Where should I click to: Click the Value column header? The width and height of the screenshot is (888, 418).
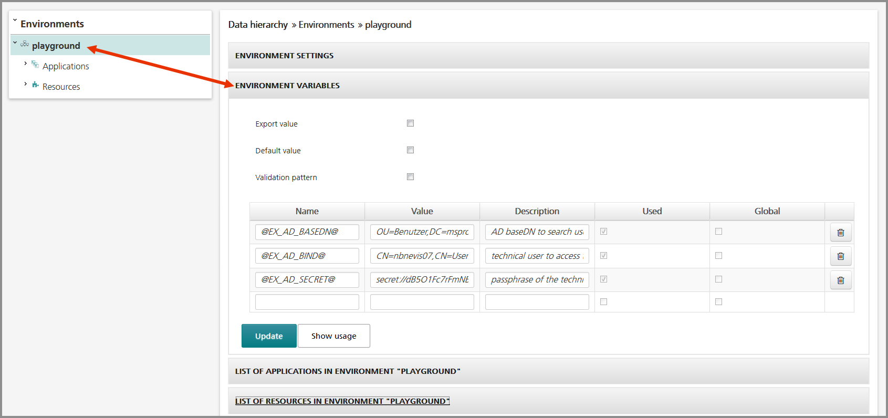pyautogui.click(x=422, y=211)
